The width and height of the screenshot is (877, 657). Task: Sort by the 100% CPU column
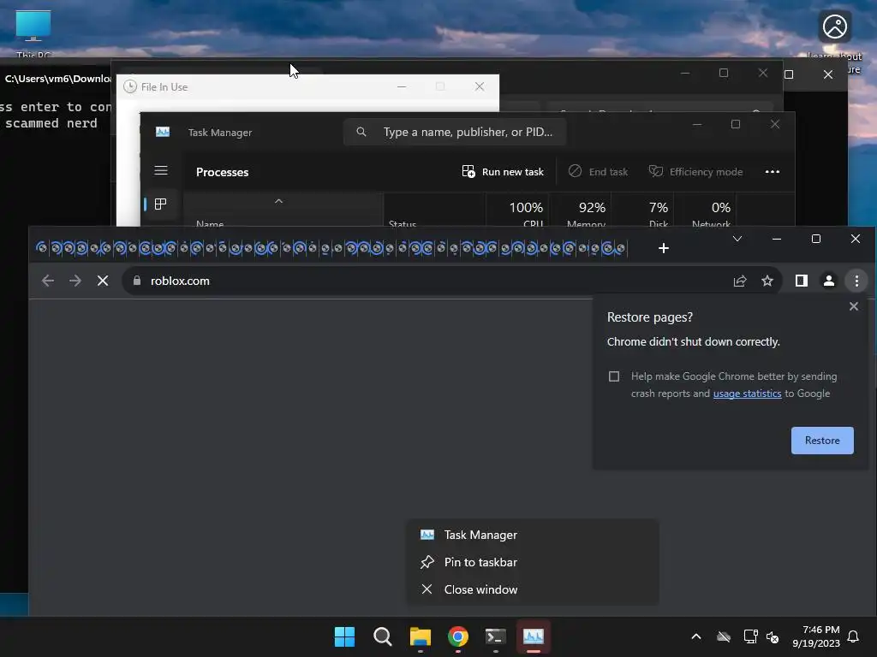click(518, 210)
